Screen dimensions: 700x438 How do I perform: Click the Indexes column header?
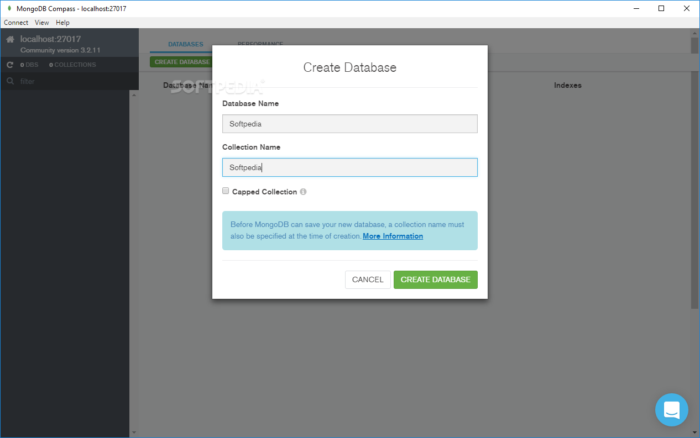coord(568,86)
